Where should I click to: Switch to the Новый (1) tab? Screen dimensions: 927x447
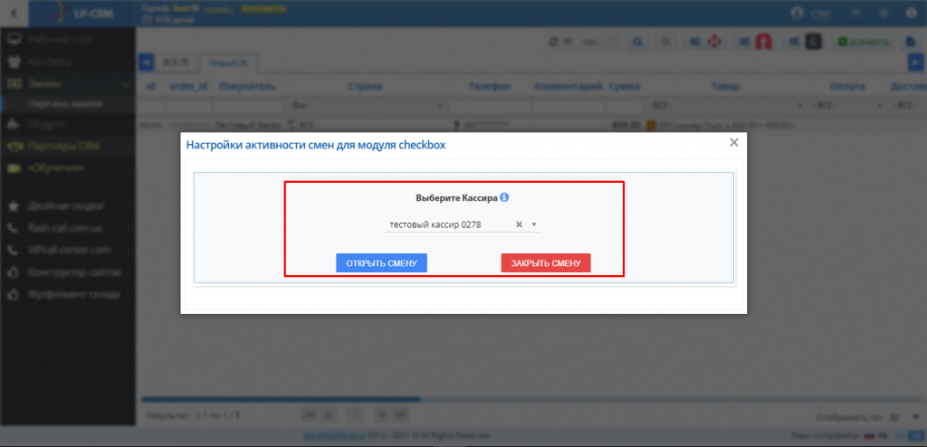point(227,62)
